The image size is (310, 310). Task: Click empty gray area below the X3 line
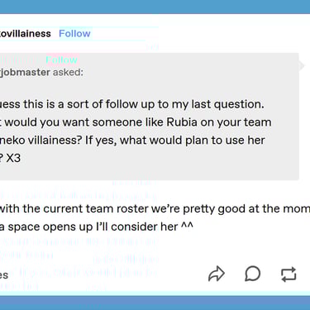149,172
